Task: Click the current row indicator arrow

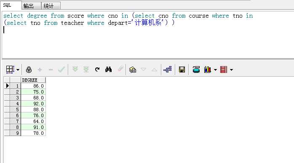Action: [7, 86]
